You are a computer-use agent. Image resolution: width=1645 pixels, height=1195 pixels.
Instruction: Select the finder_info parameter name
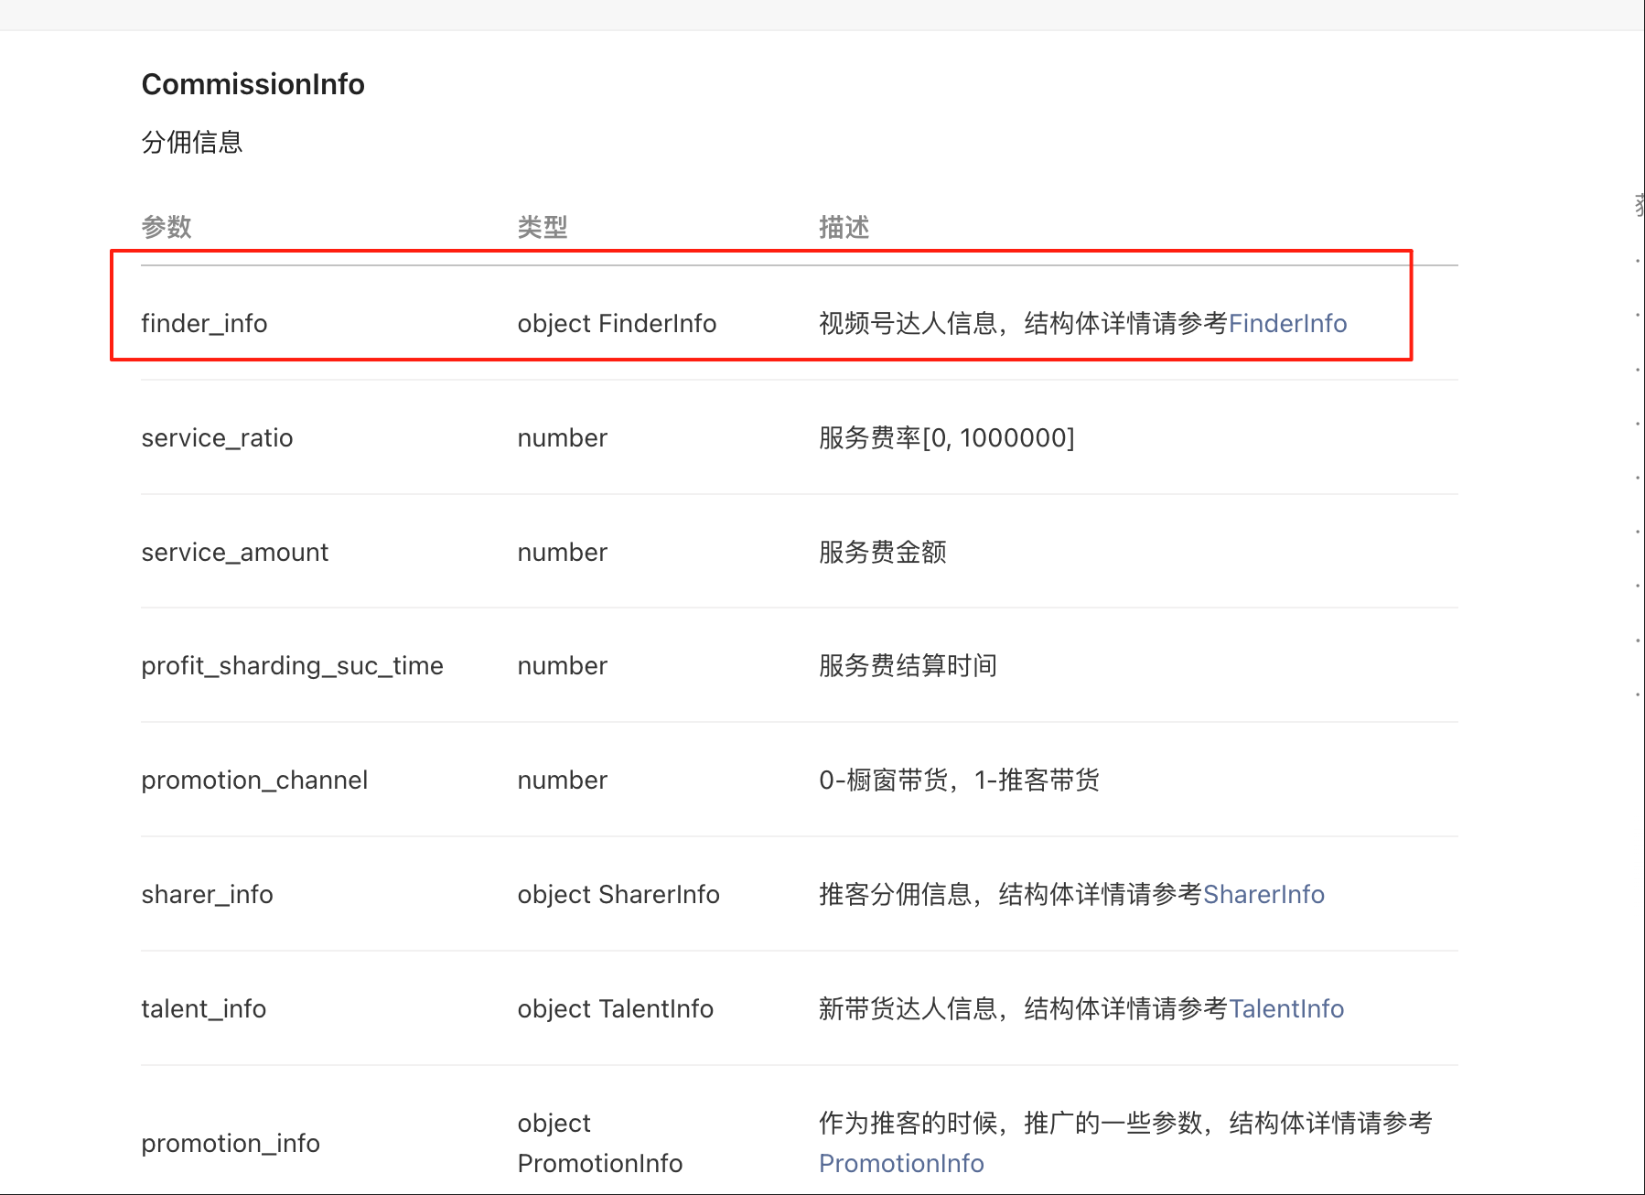pyautogui.click(x=204, y=323)
